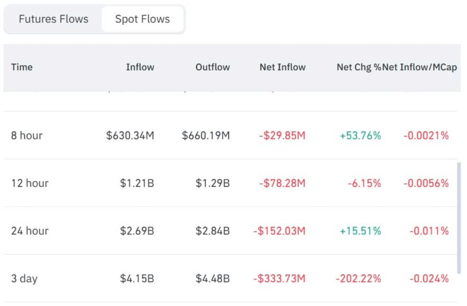467x306 pixels.
Task: Click the -202.22% net change value
Action: coord(358,278)
